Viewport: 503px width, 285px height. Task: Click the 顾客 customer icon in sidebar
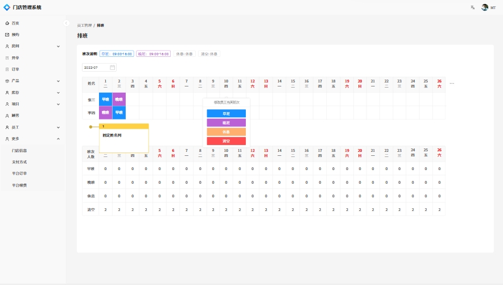coord(7,115)
